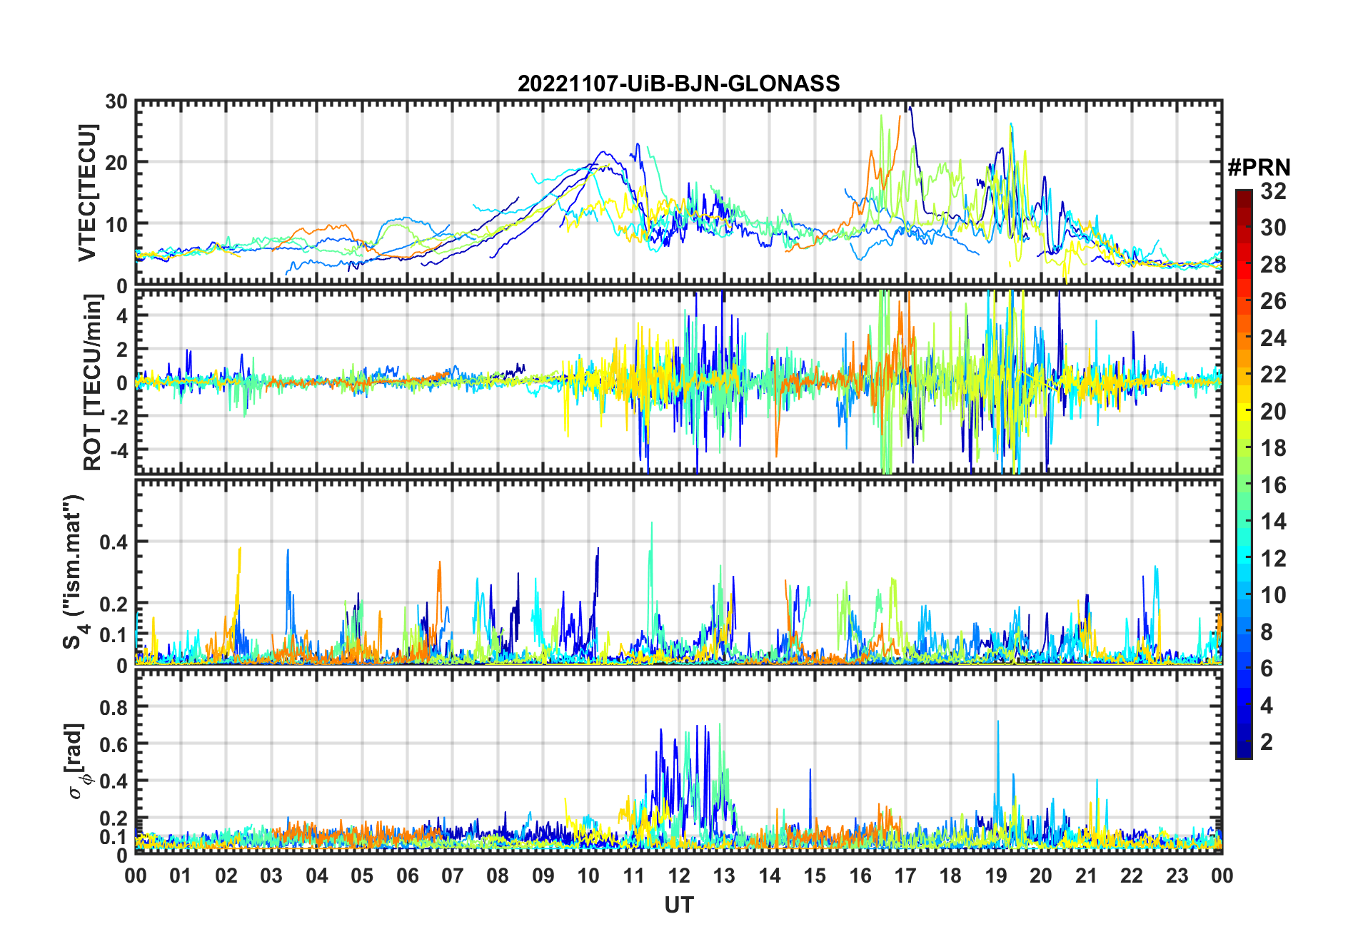Select UT axis hour label 09
This screenshot has width=1358, height=949.
point(543,876)
